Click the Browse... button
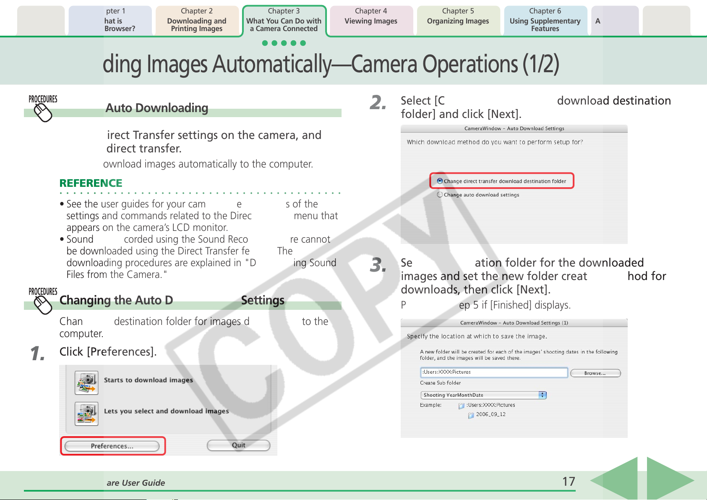Image resolution: width=707 pixels, height=500 pixels. [x=595, y=373]
